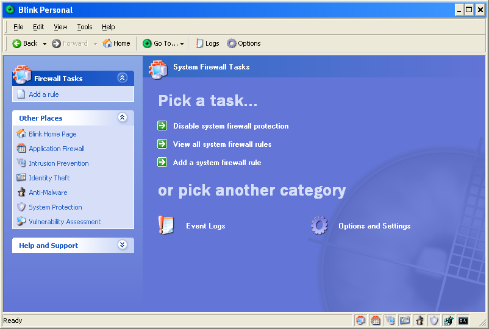Open the Edit menu
489x329 pixels.
point(38,27)
